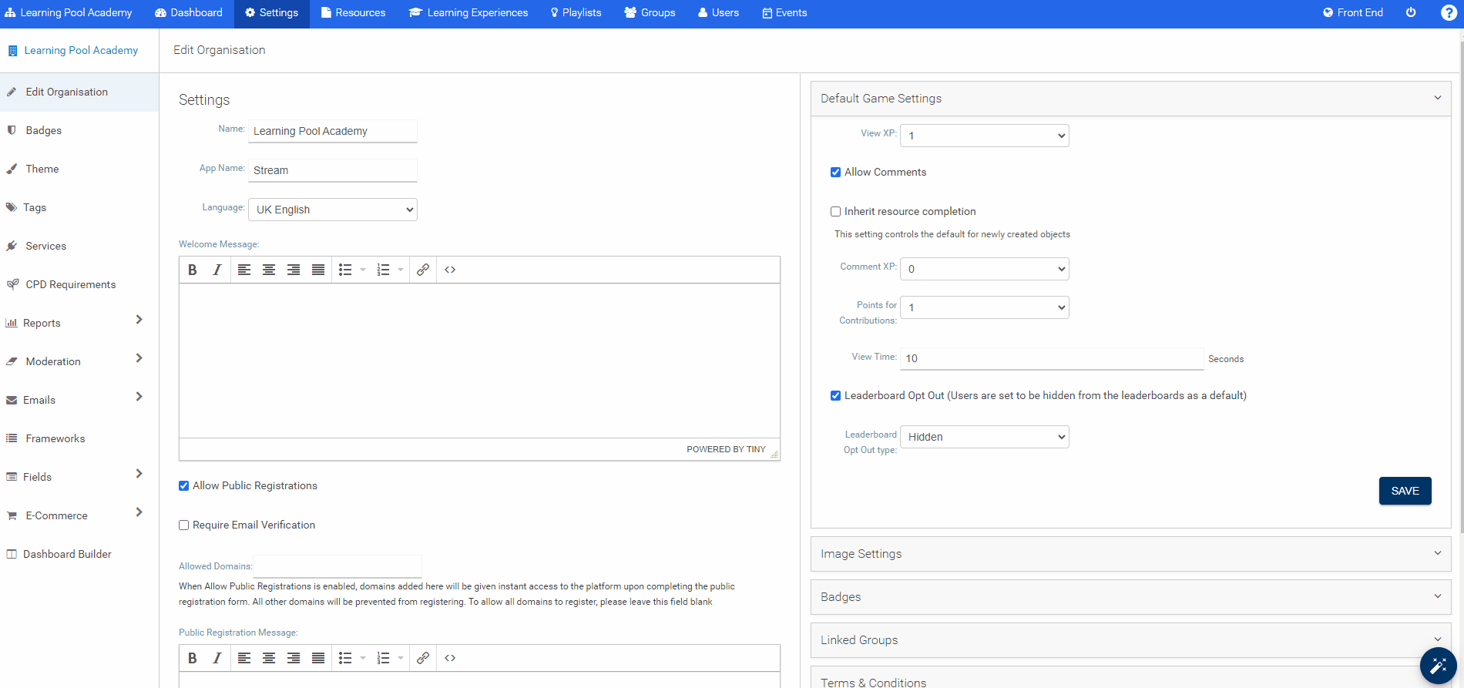
Task: Disable Allow Public Registrations checkbox
Action: coord(184,486)
